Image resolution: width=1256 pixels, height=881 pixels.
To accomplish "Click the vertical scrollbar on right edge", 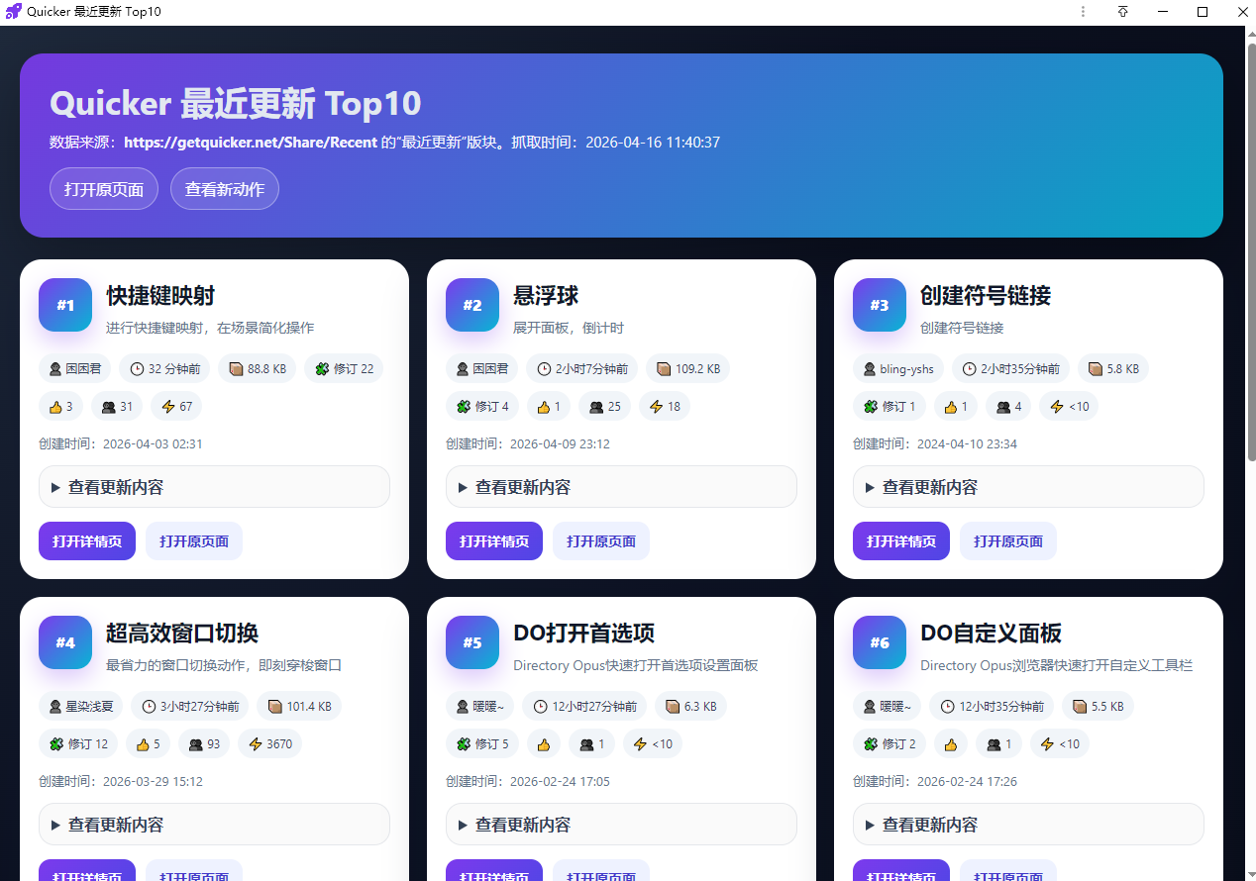I will (x=1250, y=247).
